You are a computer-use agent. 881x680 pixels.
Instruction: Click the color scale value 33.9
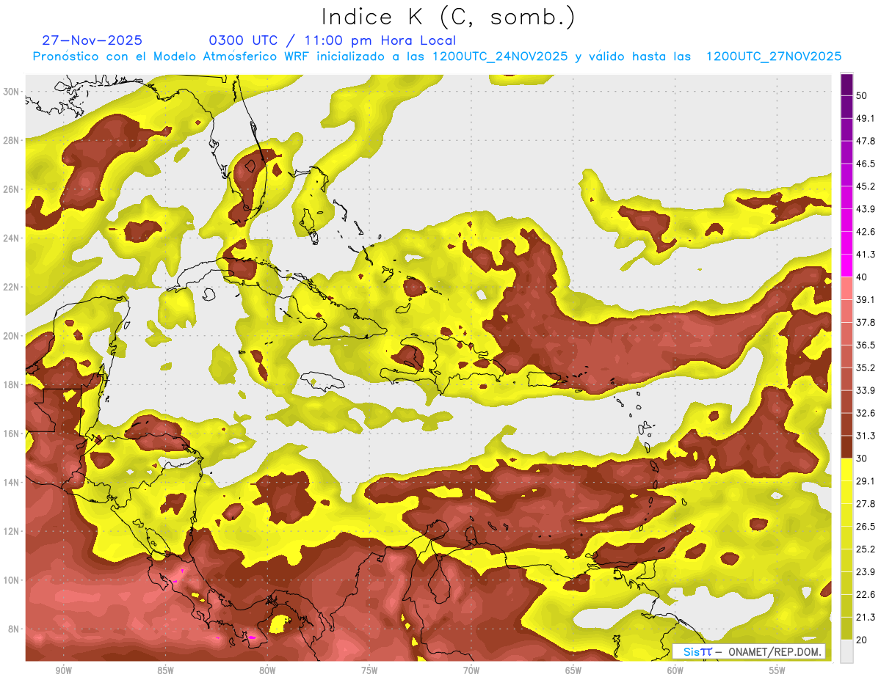pos(866,390)
